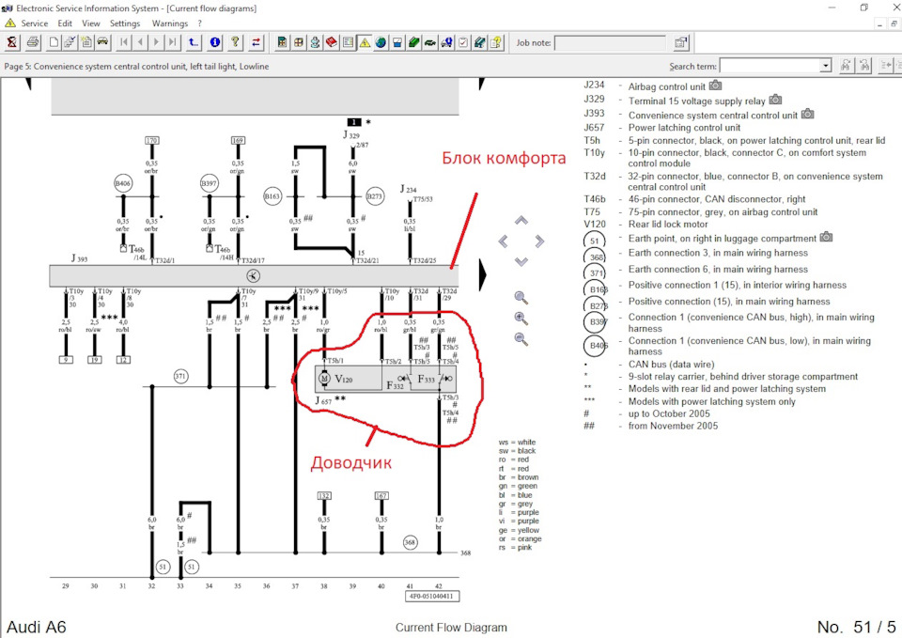Go to the next page arrow
This screenshot has width=902, height=638.
click(156, 42)
